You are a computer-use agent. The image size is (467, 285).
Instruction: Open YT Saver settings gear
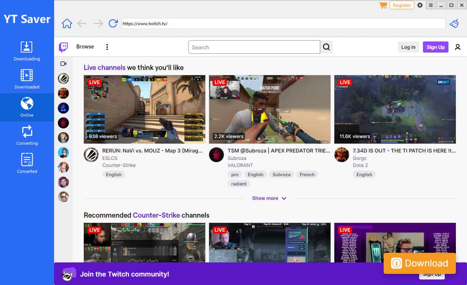pos(420,5)
